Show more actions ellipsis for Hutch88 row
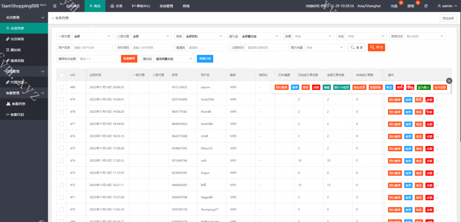 pyautogui.click(x=437, y=124)
